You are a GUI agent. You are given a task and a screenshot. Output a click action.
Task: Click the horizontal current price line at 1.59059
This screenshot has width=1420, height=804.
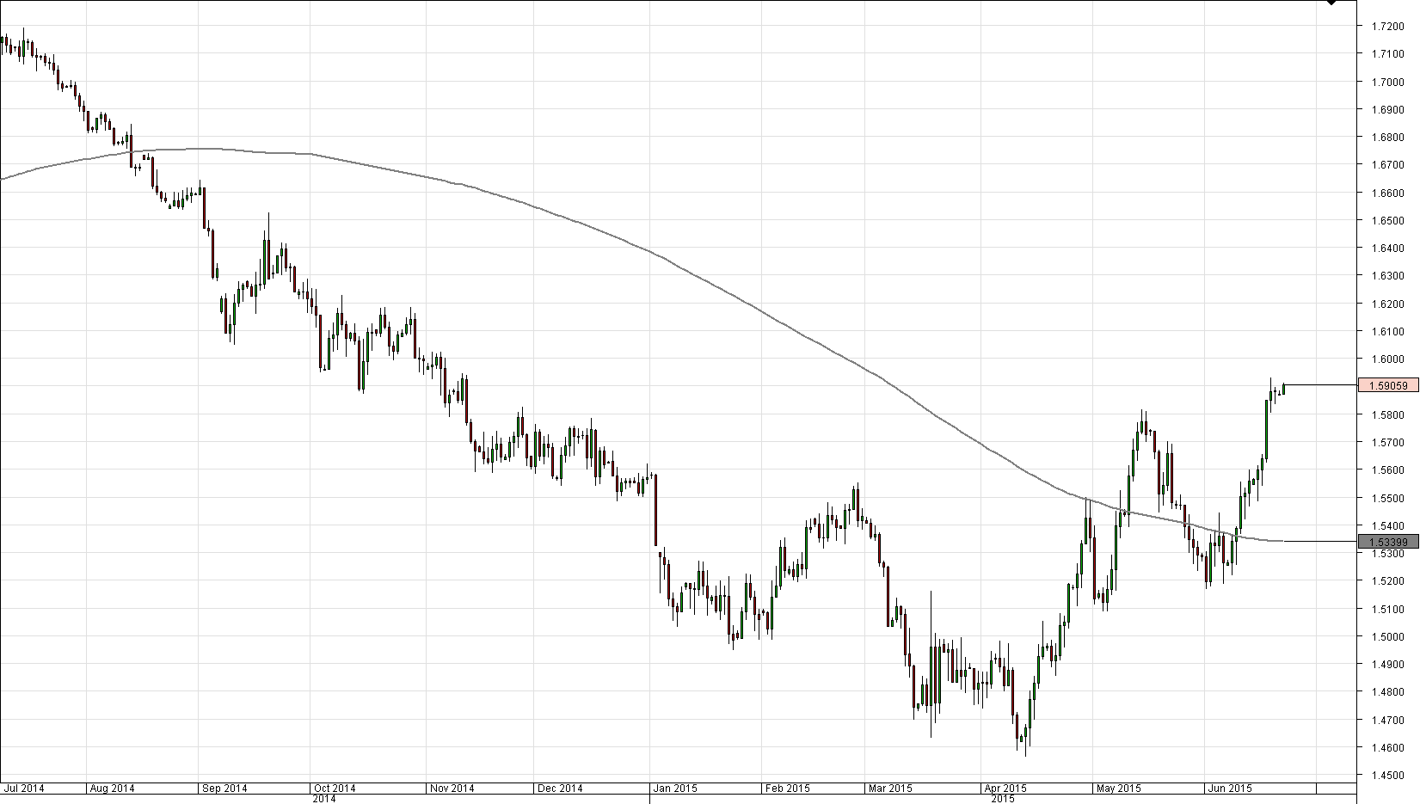pyautogui.click(x=1320, y=385)
